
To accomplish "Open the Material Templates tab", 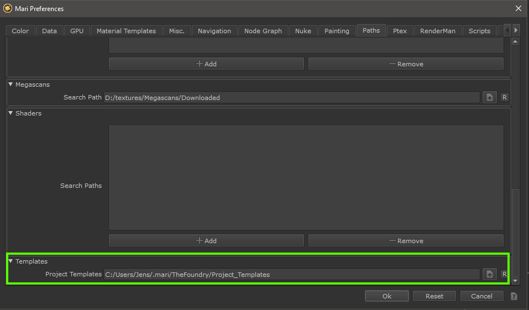I will [x=126, y=31].
